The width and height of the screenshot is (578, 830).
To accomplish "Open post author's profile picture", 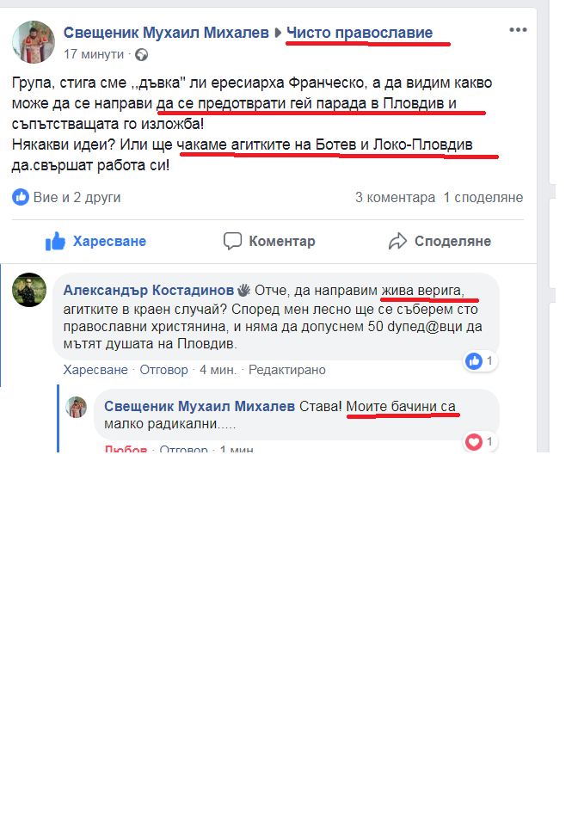I will point(34,42).
